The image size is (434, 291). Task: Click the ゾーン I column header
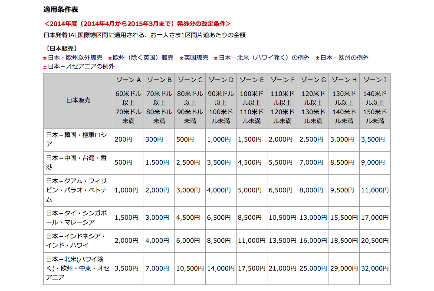375,80
